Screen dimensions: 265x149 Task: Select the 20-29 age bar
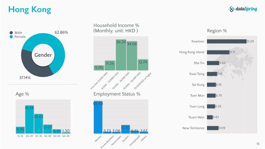coord(29,120)
